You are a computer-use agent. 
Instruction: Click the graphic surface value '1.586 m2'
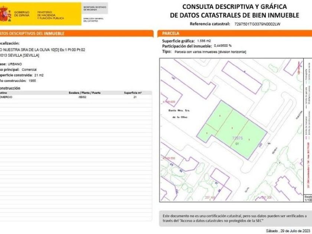click(204, 41)
